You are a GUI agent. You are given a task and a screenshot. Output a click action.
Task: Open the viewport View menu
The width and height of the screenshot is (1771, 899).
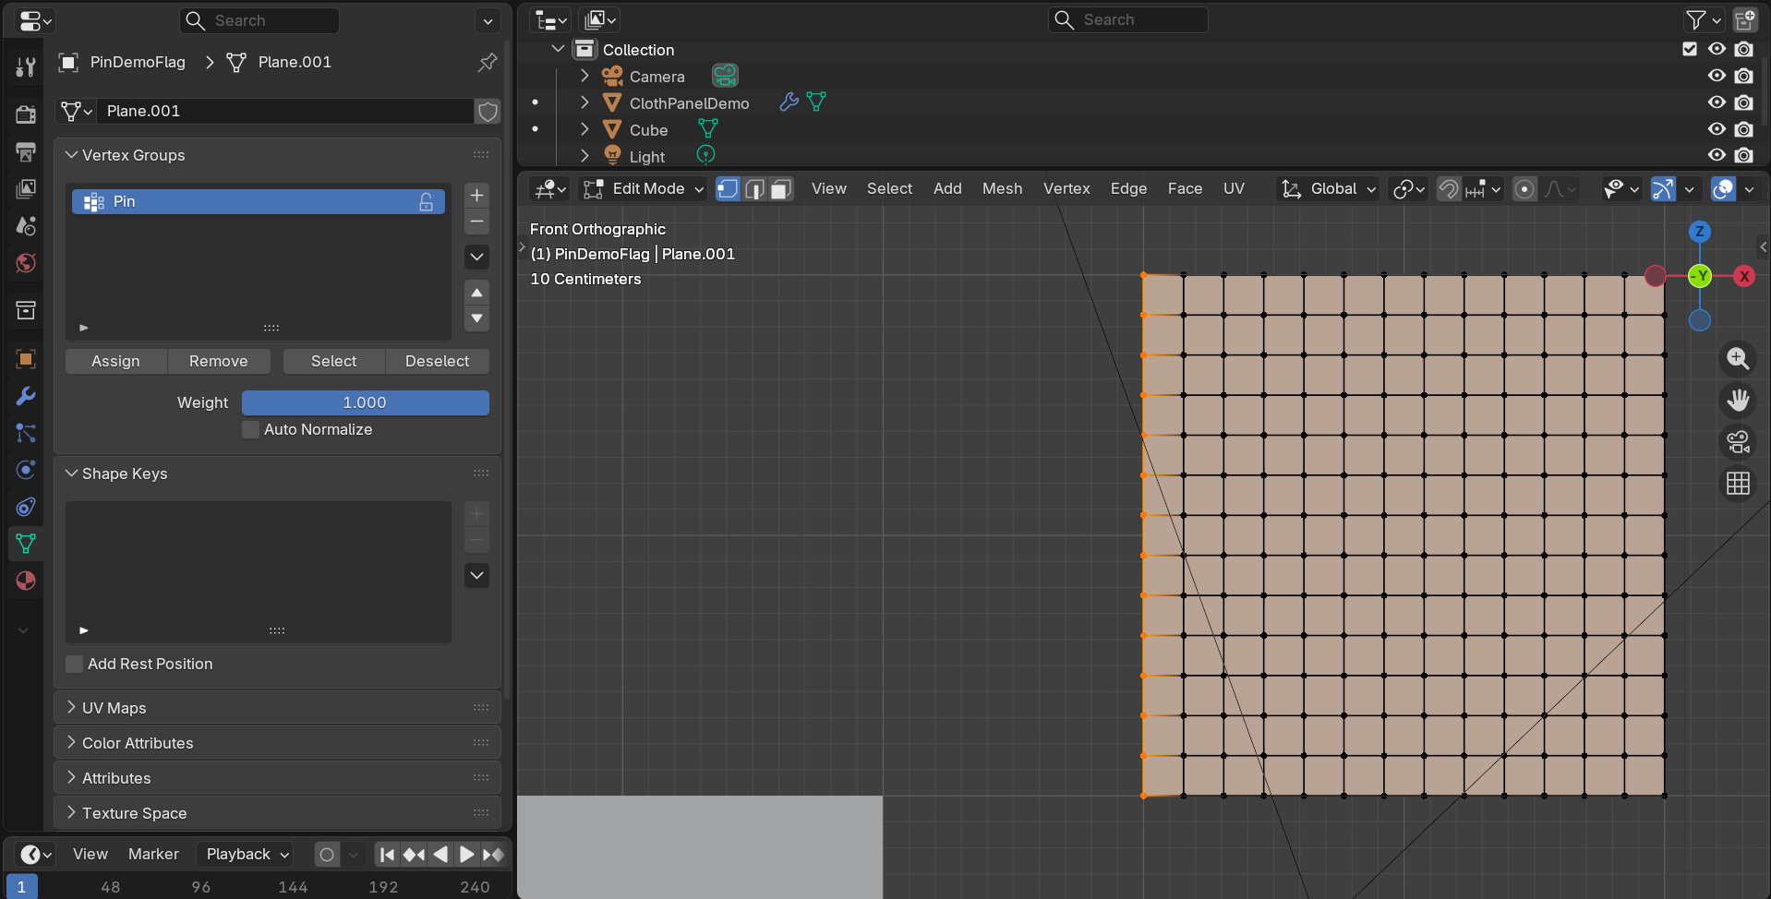click(828, 189)
